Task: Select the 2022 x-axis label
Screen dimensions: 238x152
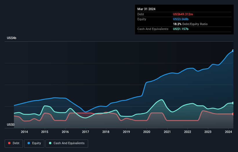Action: tap(188, 132)
